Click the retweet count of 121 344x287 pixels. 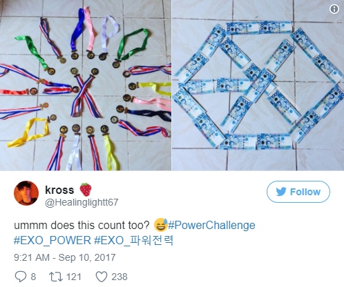[74, 277]
